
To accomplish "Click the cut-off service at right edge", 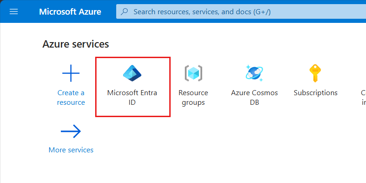I will click(363, 97).
